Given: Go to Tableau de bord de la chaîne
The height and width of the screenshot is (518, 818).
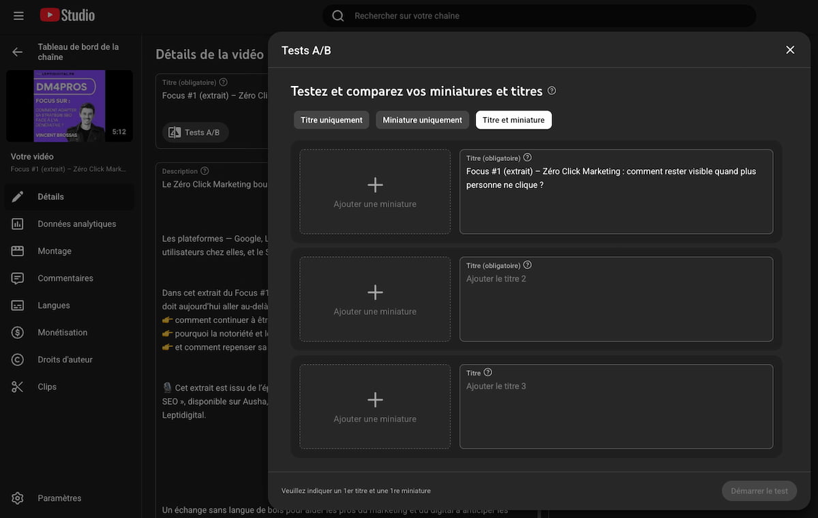Looking at the screenshot, I should pyautogui.click(x=78, y=52).
